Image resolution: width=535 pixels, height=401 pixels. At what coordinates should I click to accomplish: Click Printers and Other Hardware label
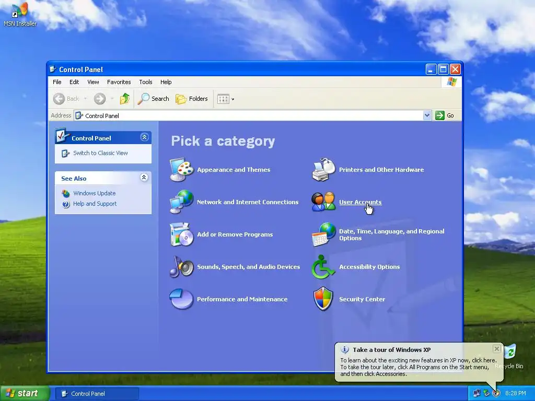point(381,170)
